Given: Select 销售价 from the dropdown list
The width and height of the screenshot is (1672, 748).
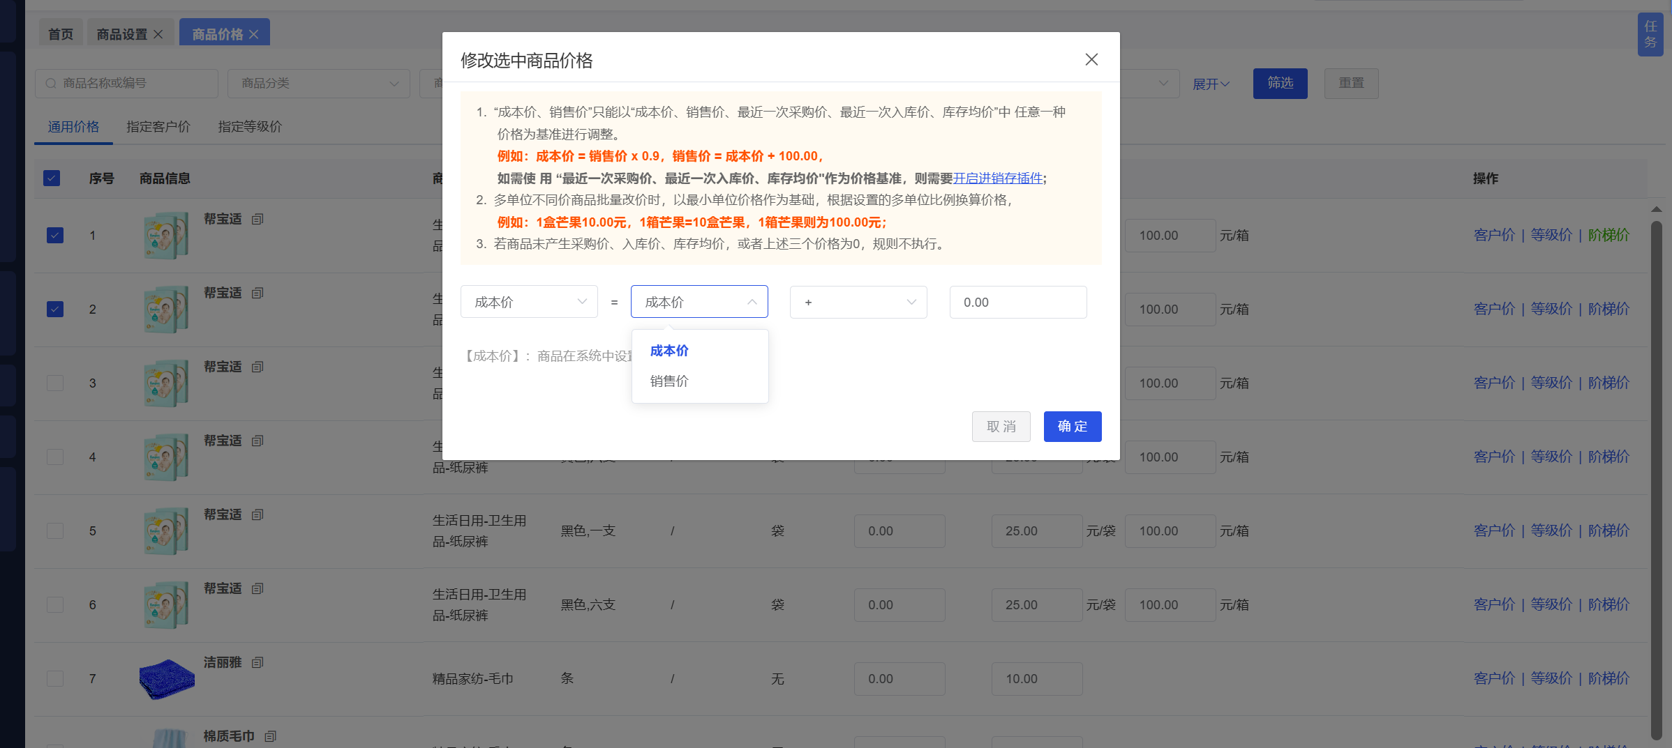Looking at the screenshot, I should [x=669, y=381].
